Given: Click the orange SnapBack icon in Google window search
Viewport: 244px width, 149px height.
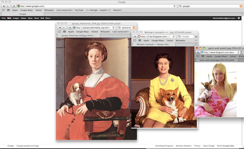Looking at the screenshot, I should 241,6.
